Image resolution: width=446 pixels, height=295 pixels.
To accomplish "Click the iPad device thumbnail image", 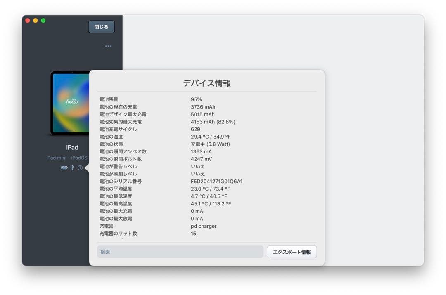I will [x=71, y=103].
